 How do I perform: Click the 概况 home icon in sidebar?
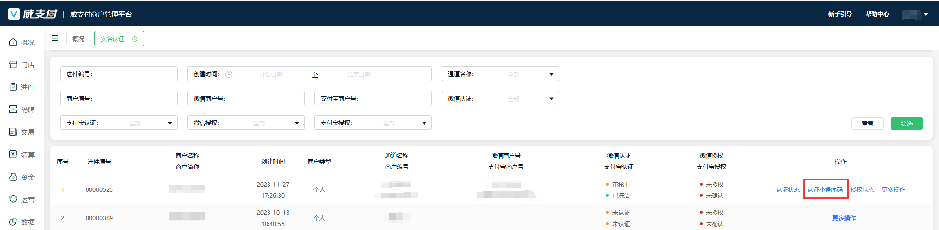tap(13, 42)
